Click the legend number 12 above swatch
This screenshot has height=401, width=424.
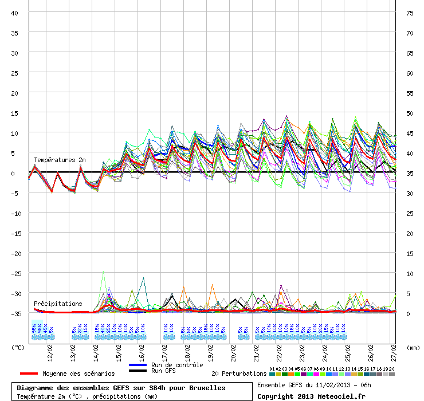(x=341, y=369)
